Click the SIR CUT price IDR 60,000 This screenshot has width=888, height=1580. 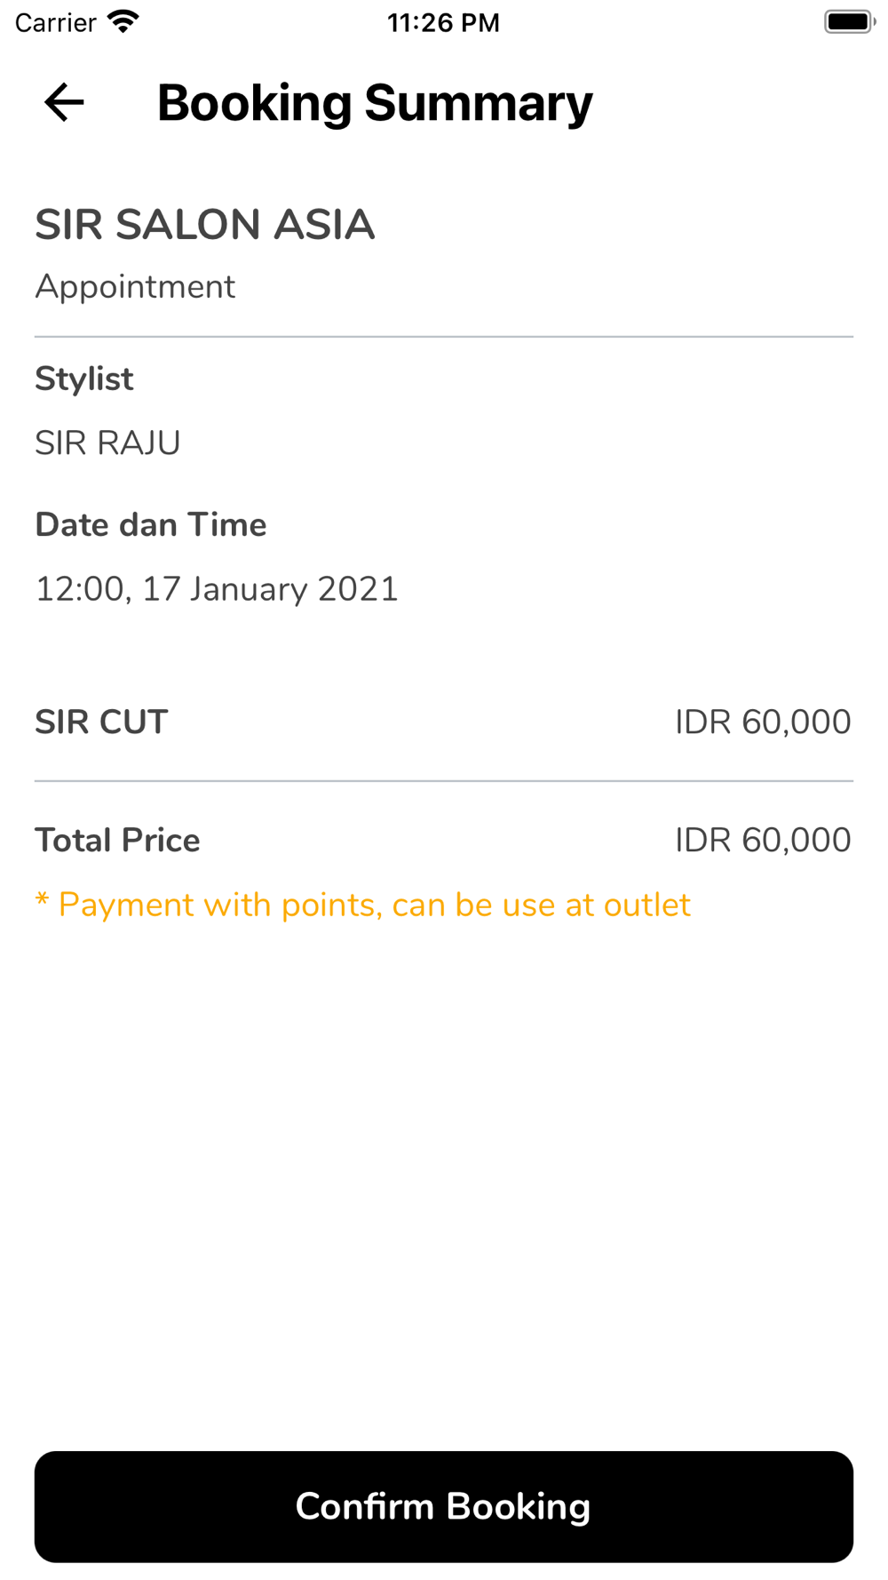pyautogui.click(x=763, y=722)
